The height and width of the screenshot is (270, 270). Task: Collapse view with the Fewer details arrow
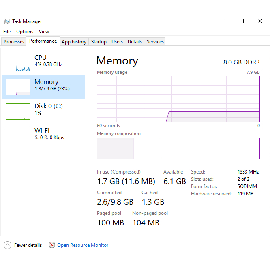pos(7,245)
